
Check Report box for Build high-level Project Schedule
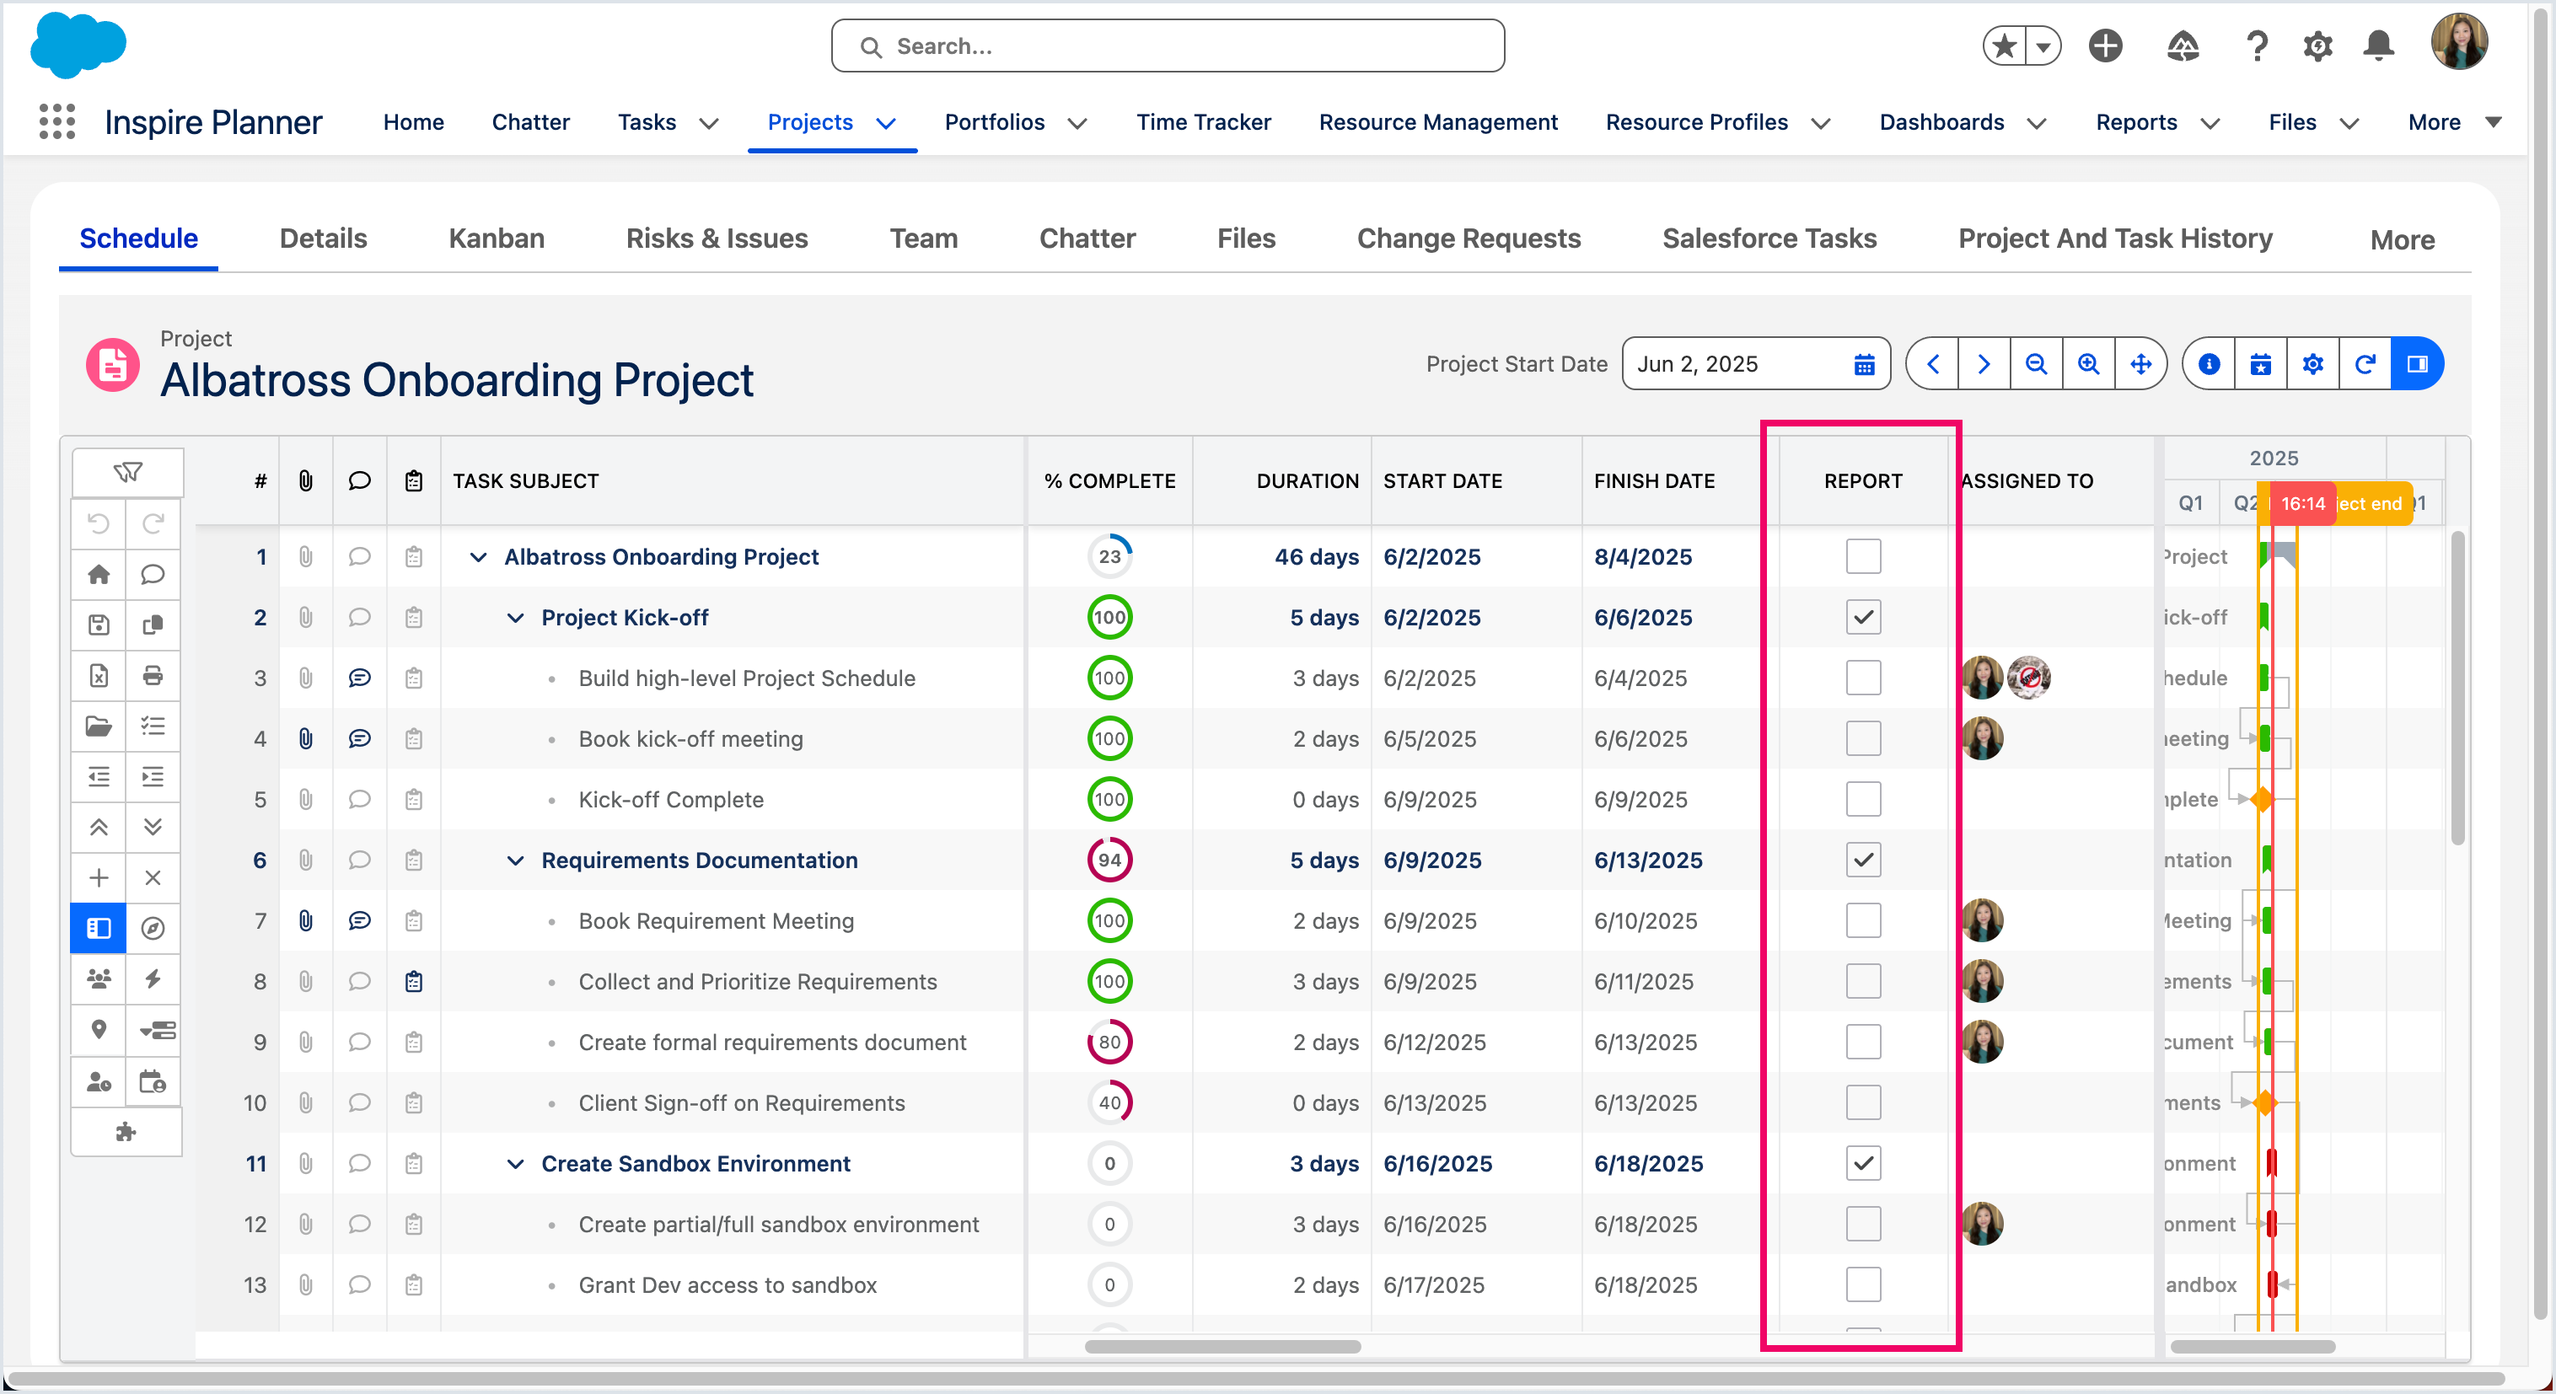(1863, 678)
